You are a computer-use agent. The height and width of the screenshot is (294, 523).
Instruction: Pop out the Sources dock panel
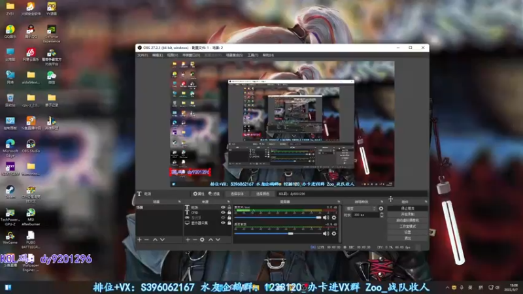tap(228, 202)
